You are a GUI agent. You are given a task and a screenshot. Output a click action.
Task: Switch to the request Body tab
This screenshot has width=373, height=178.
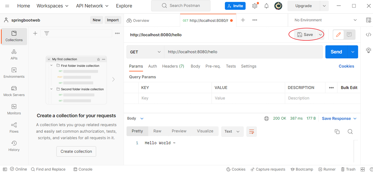click(x=195, y=66)
